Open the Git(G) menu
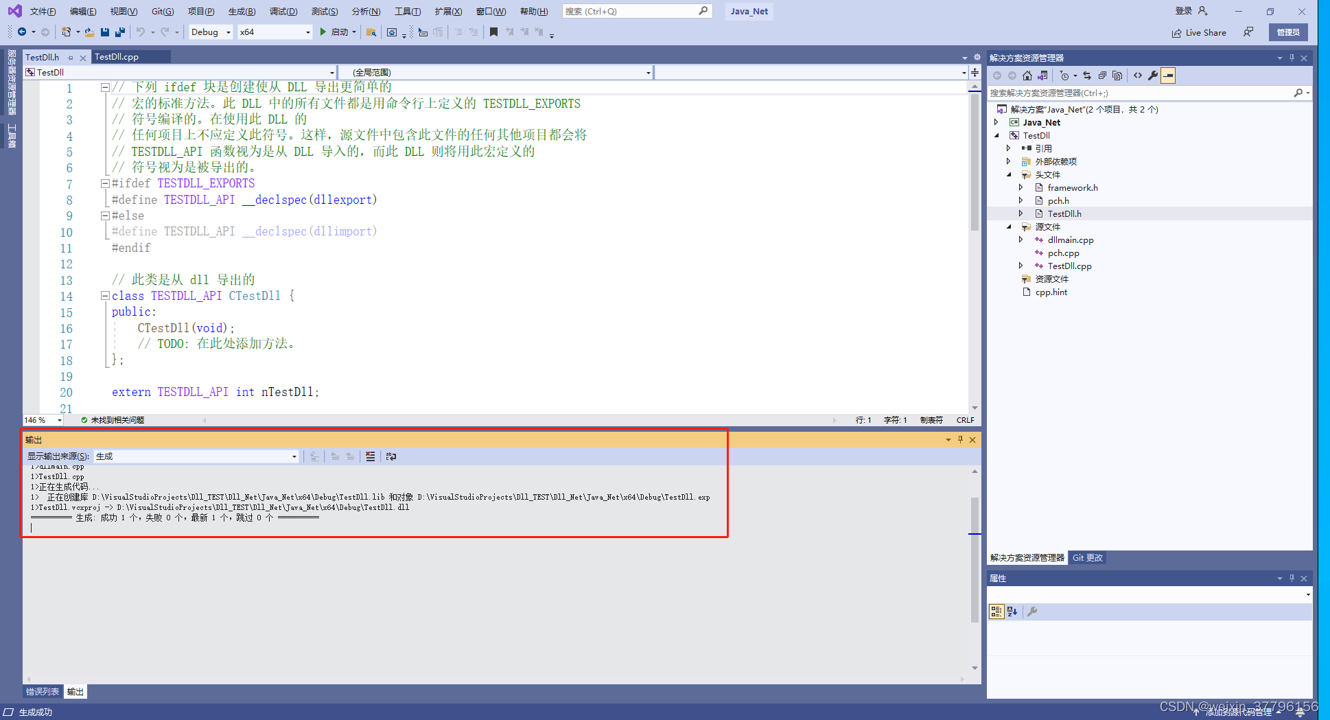1330x720 pixels. (x=163, y=12)
